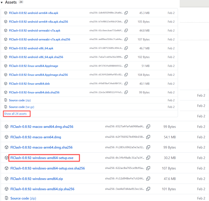Viewport: 209px width, 201px height.
Task: Copy hash for android-x86_64.apk
Action: click(126, 48)
